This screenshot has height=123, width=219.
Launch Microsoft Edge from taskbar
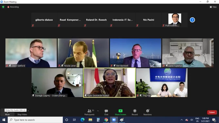[82, 120]
